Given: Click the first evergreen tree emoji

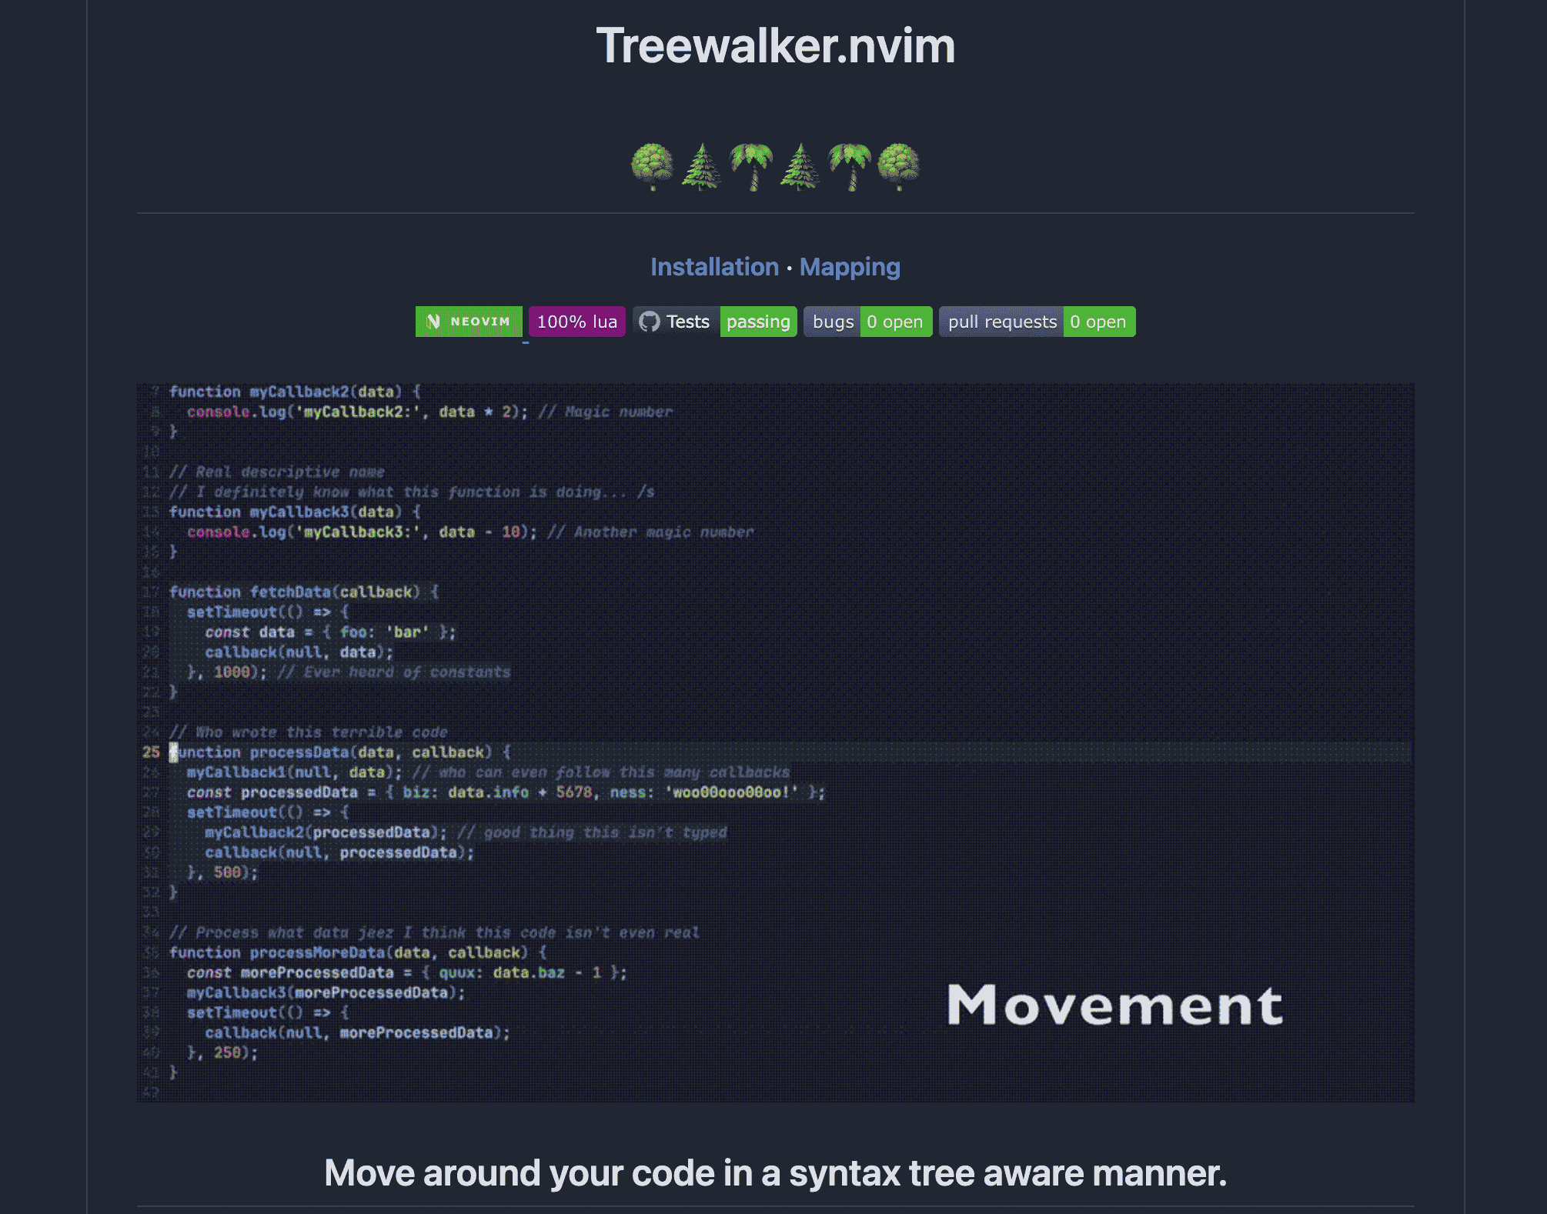Looking at the screenshot, I should click(702, 166).
